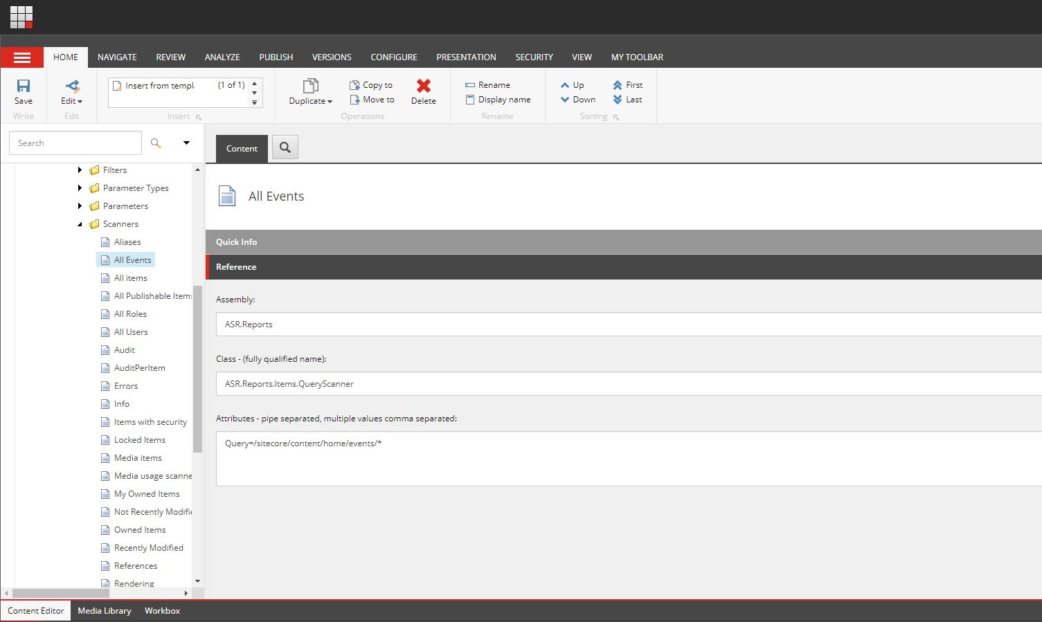Click the Assembly input field
The image size is (1042, 622).
click(623, 324)
